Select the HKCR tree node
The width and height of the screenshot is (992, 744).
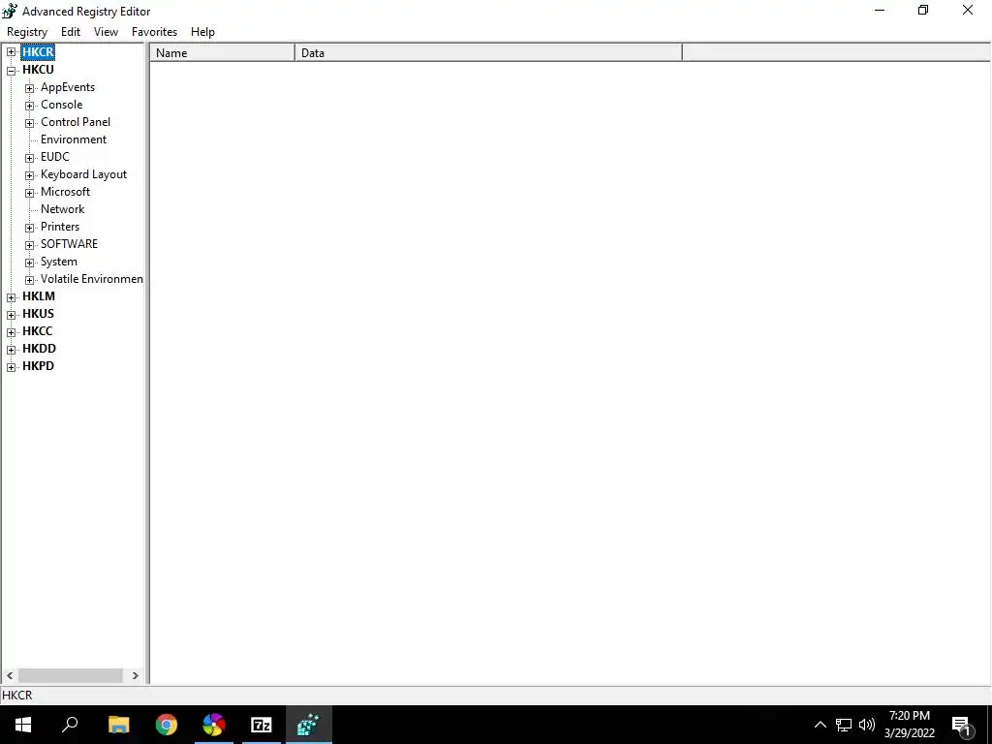pyautogui.click(x=38, y=52)
